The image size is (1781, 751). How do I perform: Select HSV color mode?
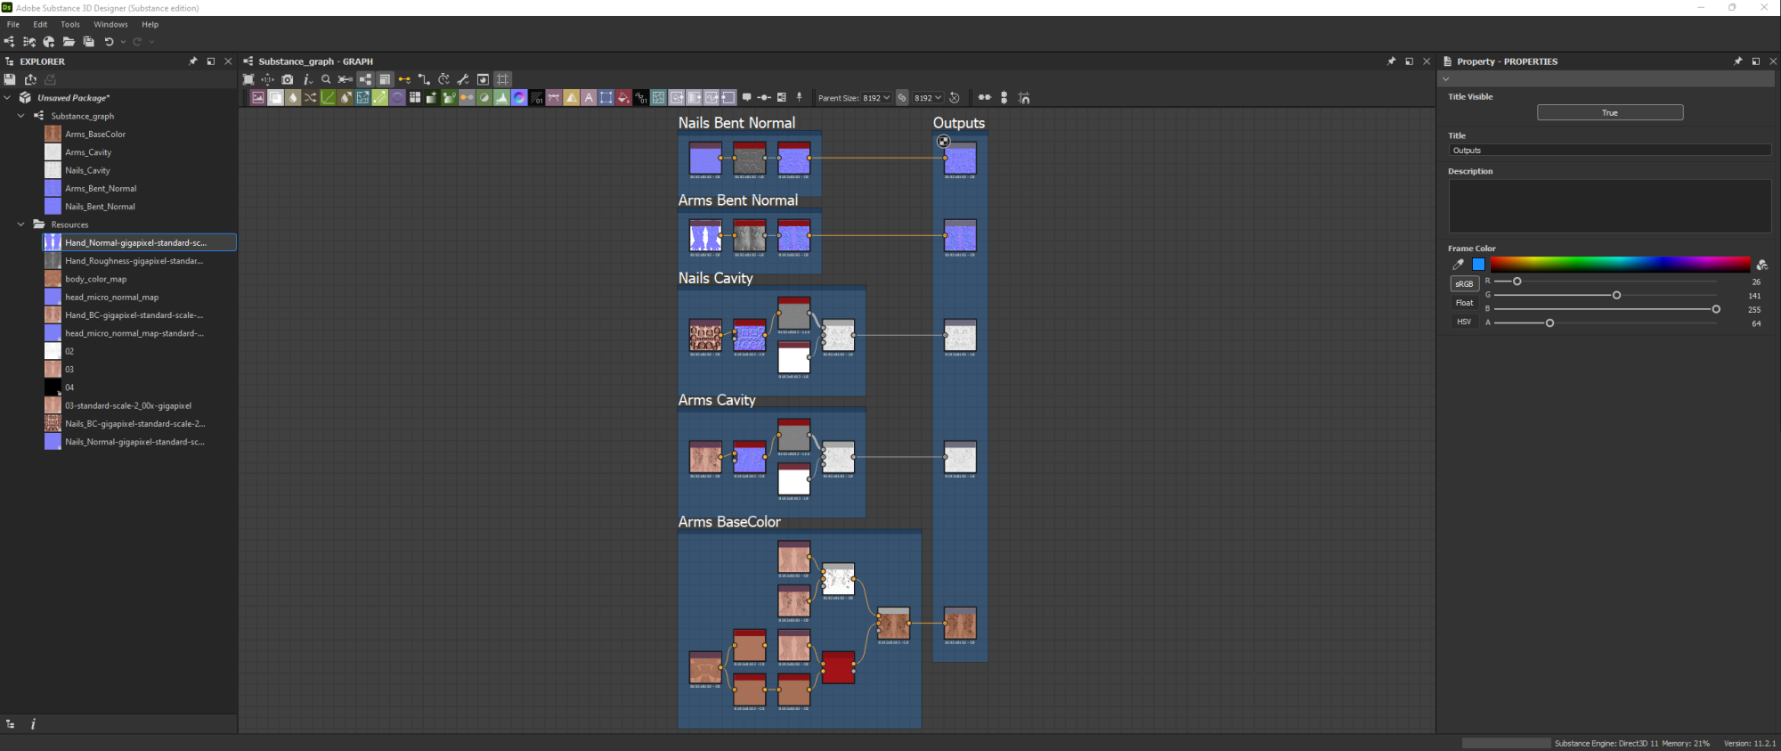1464,322
